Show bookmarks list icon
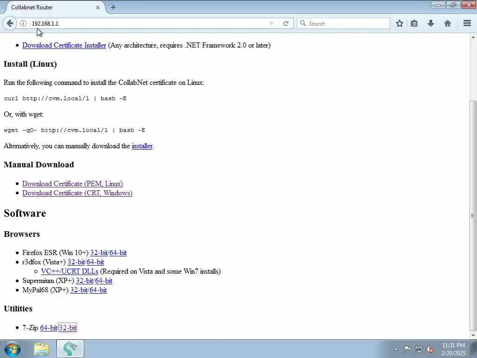Viewport: 477px width, 358px height. pos(414,23)
